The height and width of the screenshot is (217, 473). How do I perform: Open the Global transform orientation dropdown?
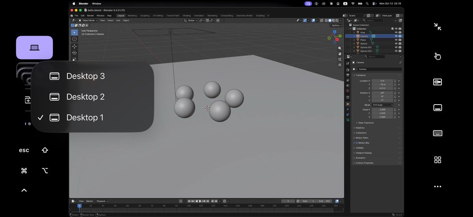click(x=191, y=20)
